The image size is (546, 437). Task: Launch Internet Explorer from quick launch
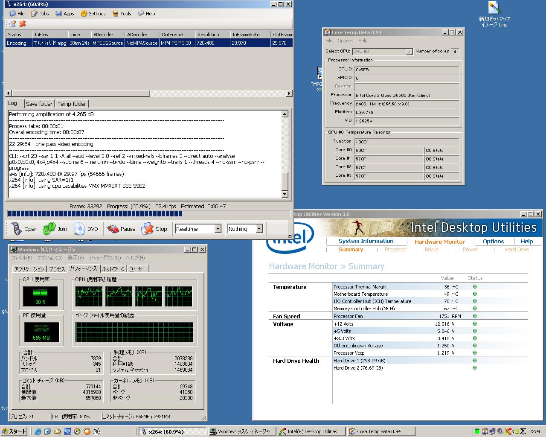point(38,431)
